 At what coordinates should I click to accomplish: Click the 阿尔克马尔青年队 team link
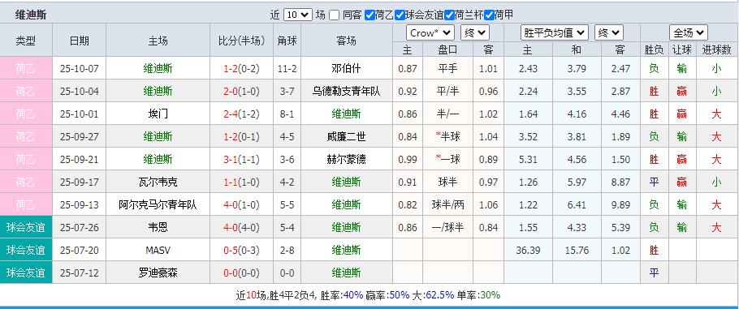point(158,204)
